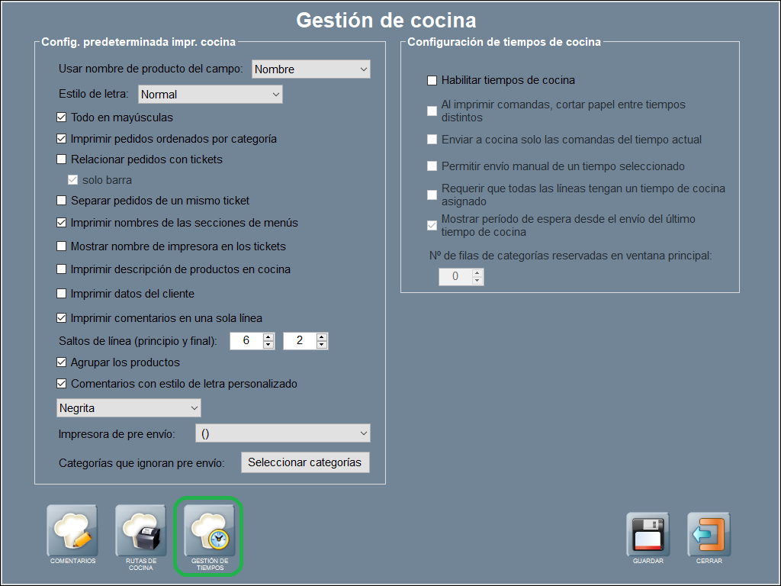
Task: Click the Cerrar exit arrow icon
Action: [x=709, y=534]
